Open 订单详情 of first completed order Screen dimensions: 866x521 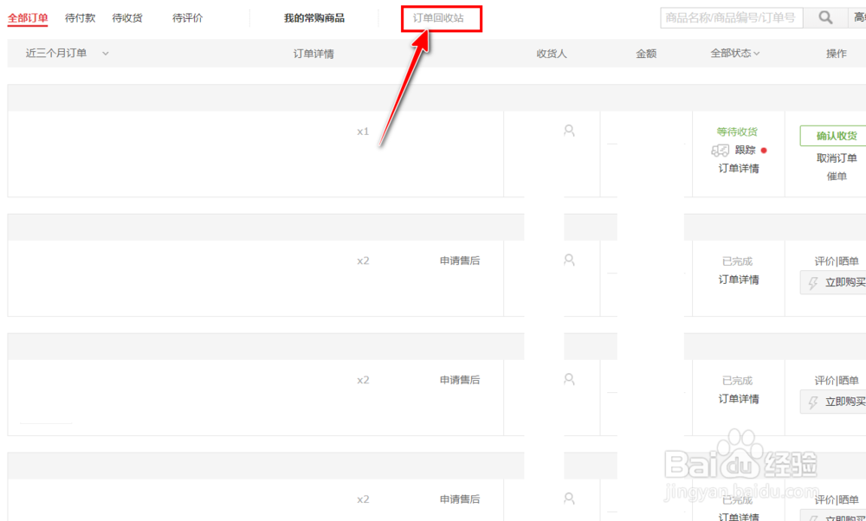tap(739, 280)
